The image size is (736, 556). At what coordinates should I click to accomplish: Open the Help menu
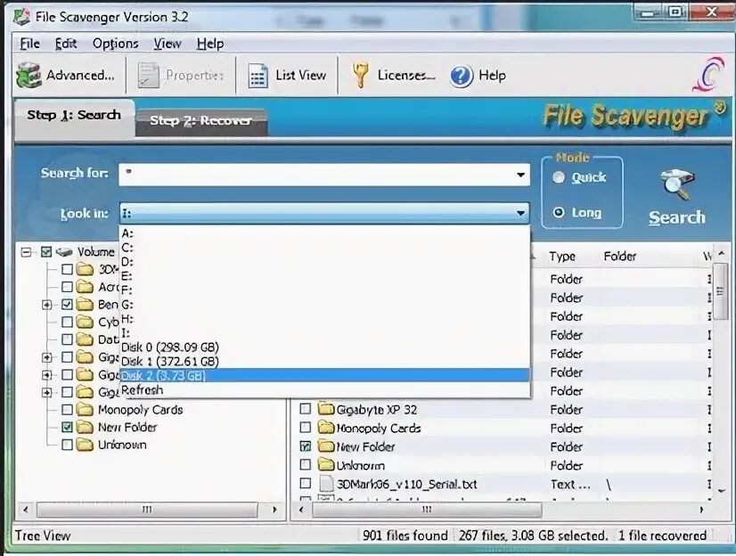pos(209,44)
